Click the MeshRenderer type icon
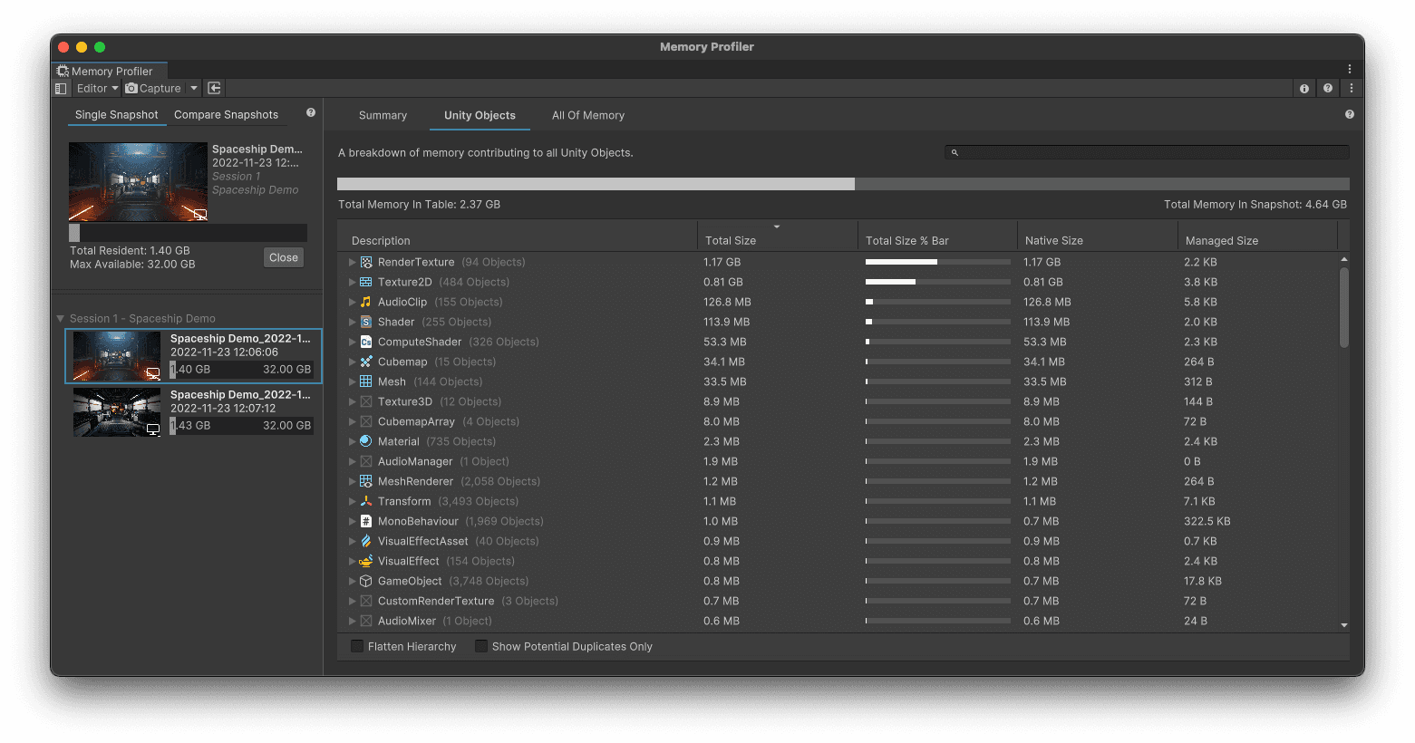Image resolution: width=1415 pixels, height=743 pixels. pyautogui.click(x=366, y=481)
